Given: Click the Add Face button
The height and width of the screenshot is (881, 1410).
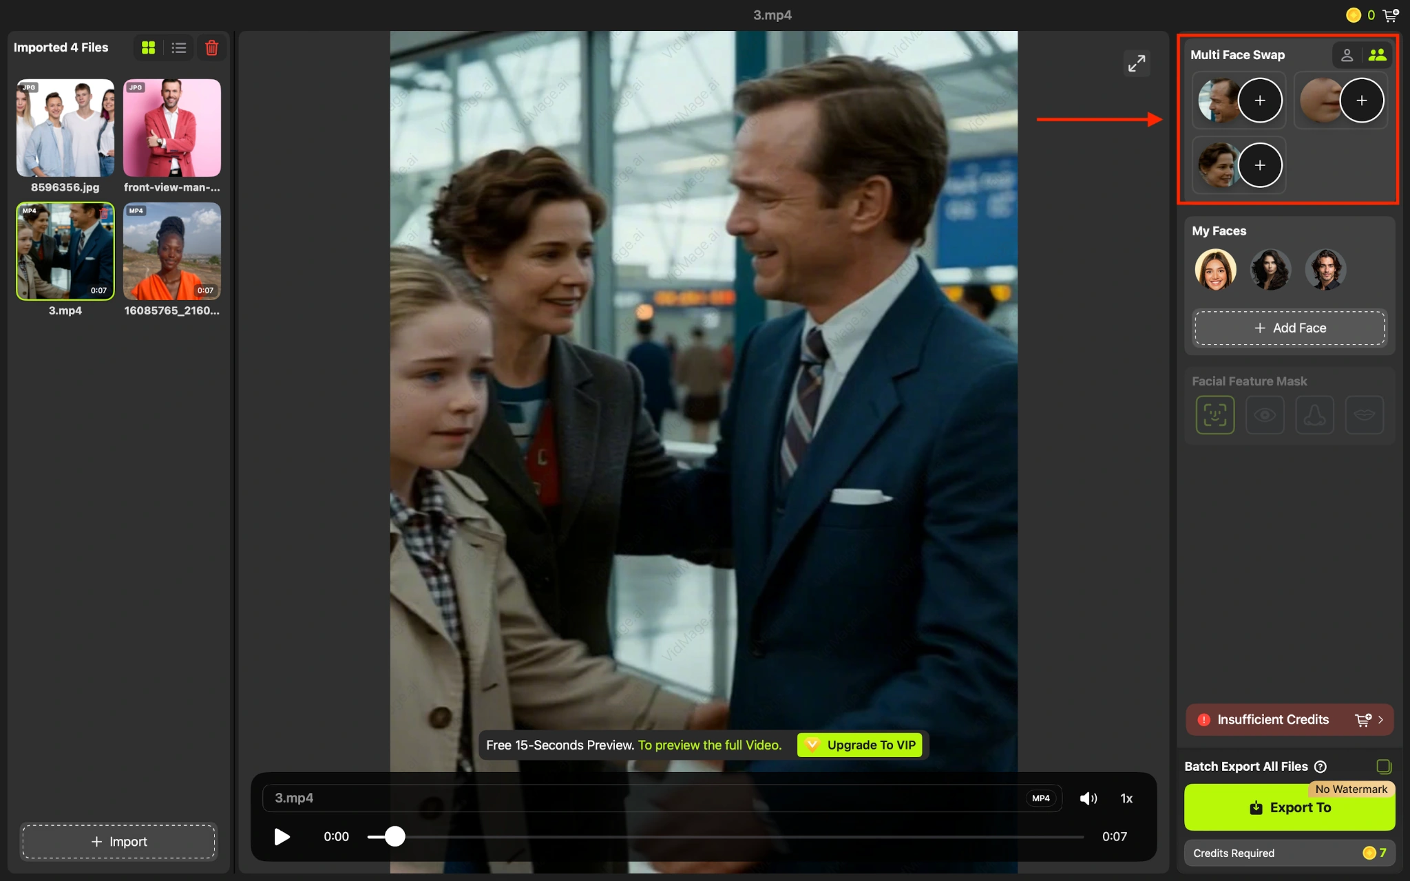Looking at the screenshot, I should [1290, 328].
